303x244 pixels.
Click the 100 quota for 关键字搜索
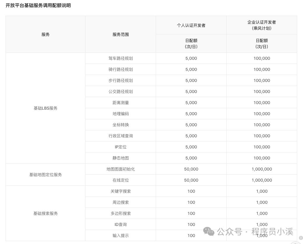pyautogui.click(x=191, y=191)
